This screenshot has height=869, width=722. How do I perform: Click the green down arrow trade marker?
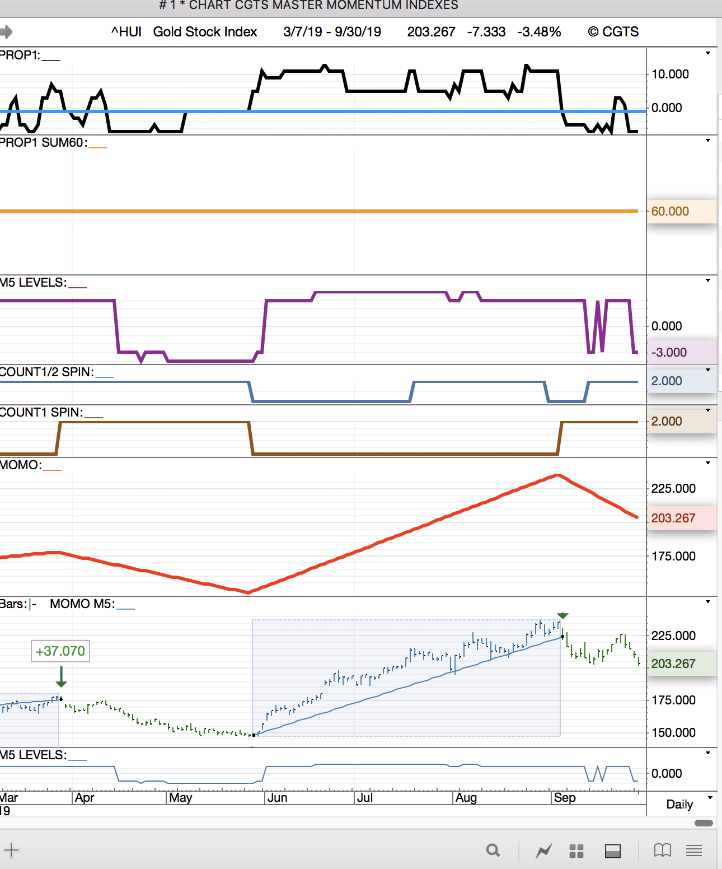tap(62, 676)
